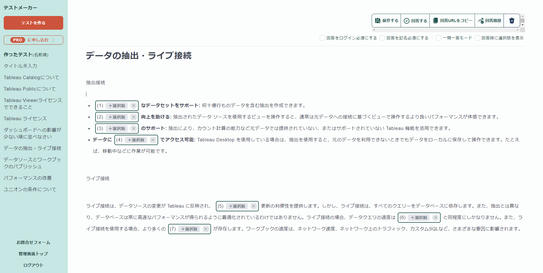
Task: Click the trash can delete icon
Action: pos(512,21)
